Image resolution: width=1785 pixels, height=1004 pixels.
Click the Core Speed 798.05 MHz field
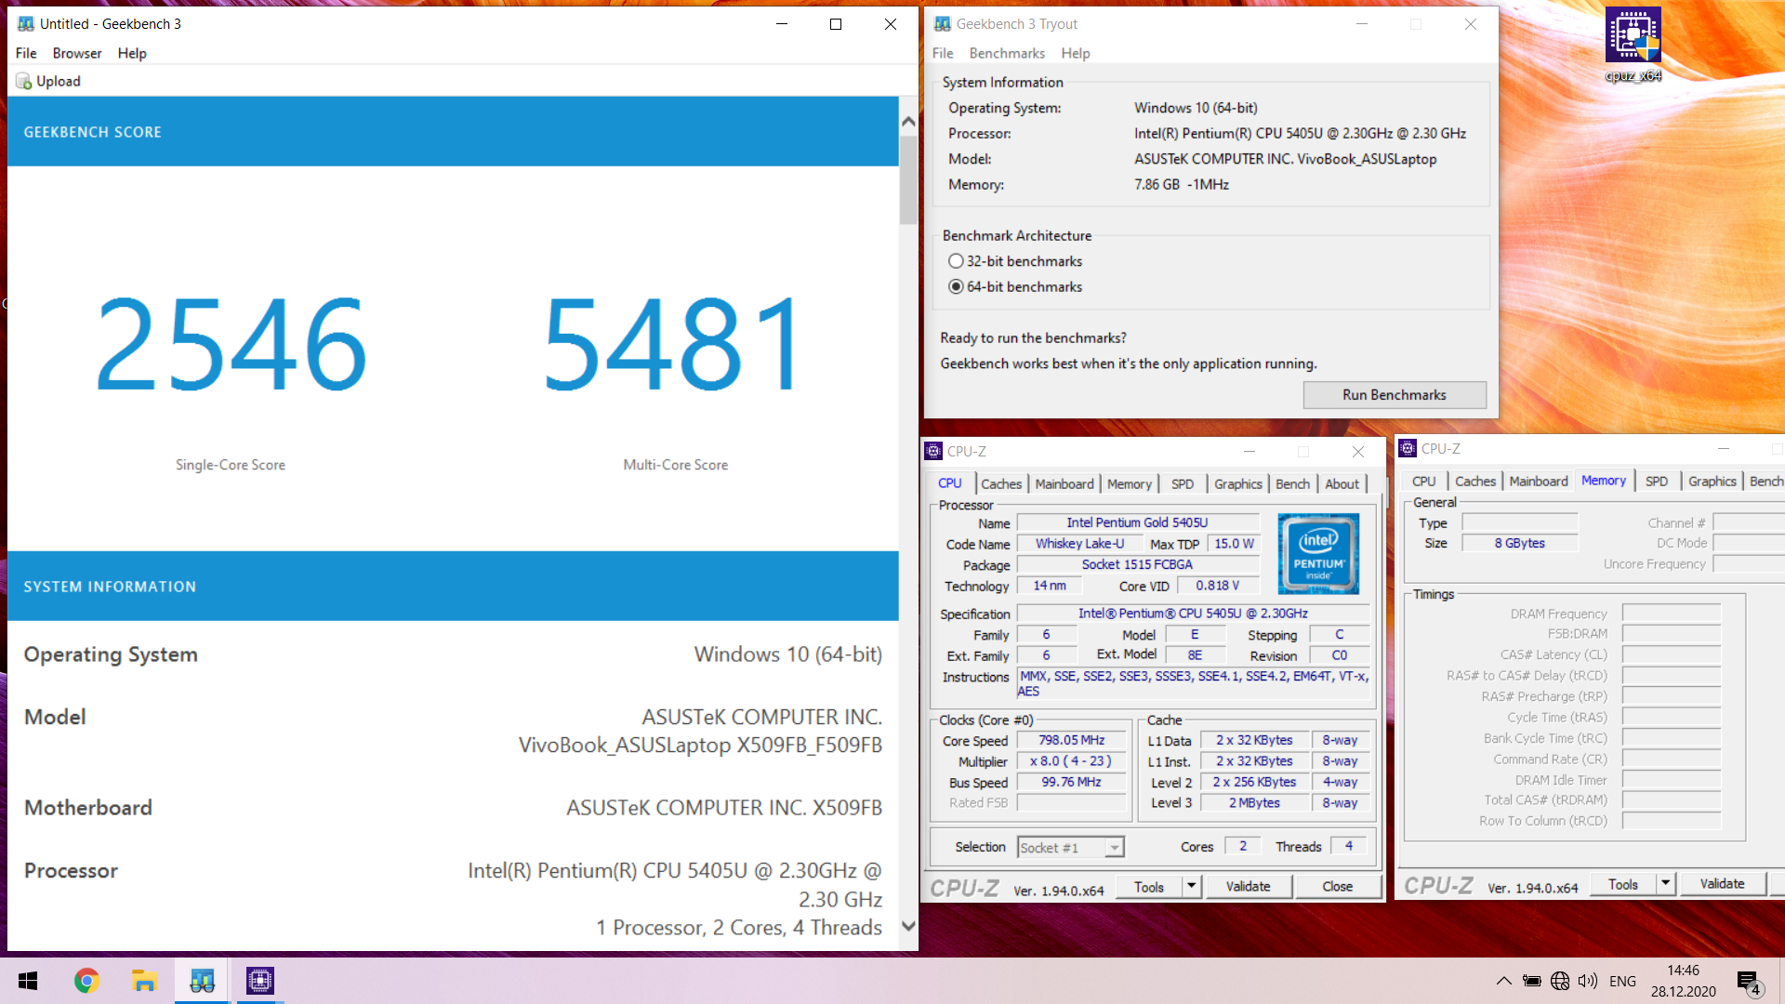tap(1071, 741)
